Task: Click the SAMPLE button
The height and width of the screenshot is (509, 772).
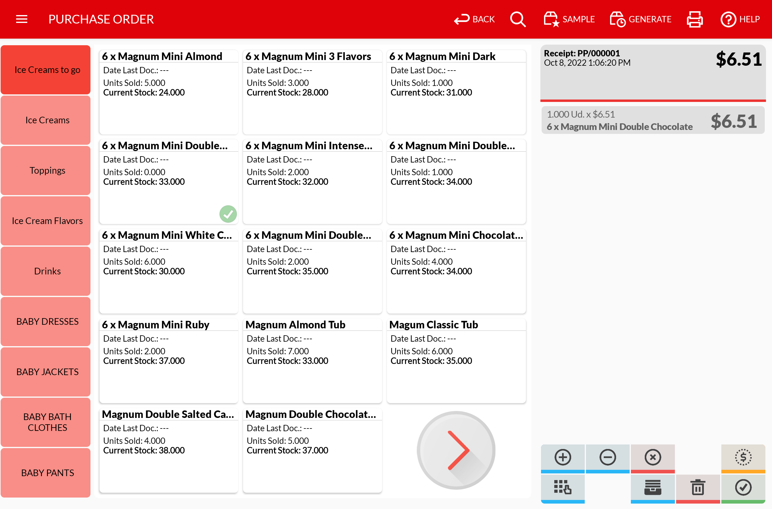Action: [x=569, y=19]
